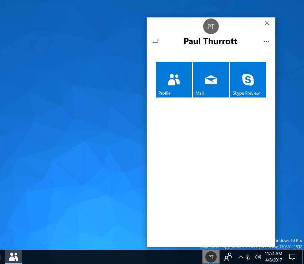
Task: Click the Show desktop sliver at the taskbar's end
Action: (303, 257)
